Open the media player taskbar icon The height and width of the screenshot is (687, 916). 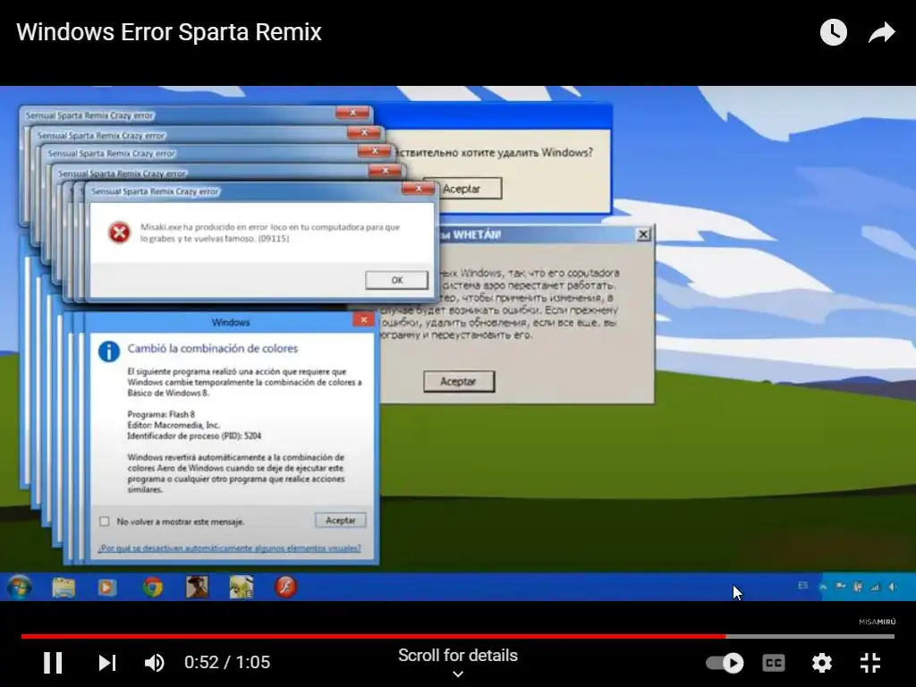[107, 587]
